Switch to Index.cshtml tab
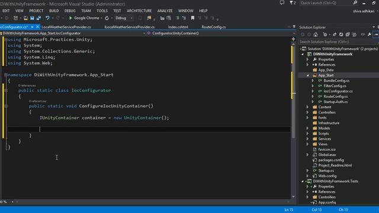Viewport: 379px width, 213px height. pos(178,27)
